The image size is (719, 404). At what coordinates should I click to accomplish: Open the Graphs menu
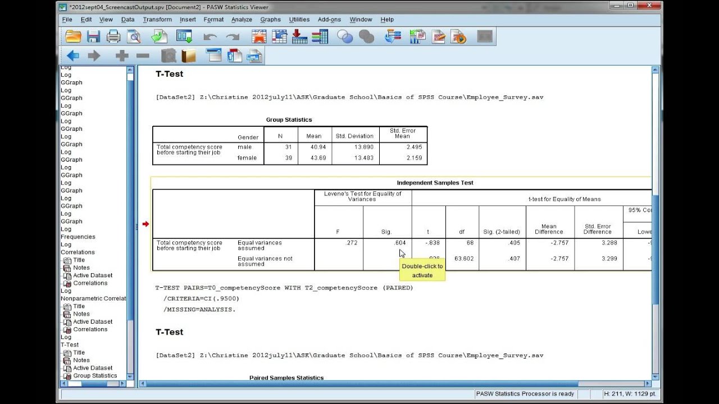coord(270,20)
